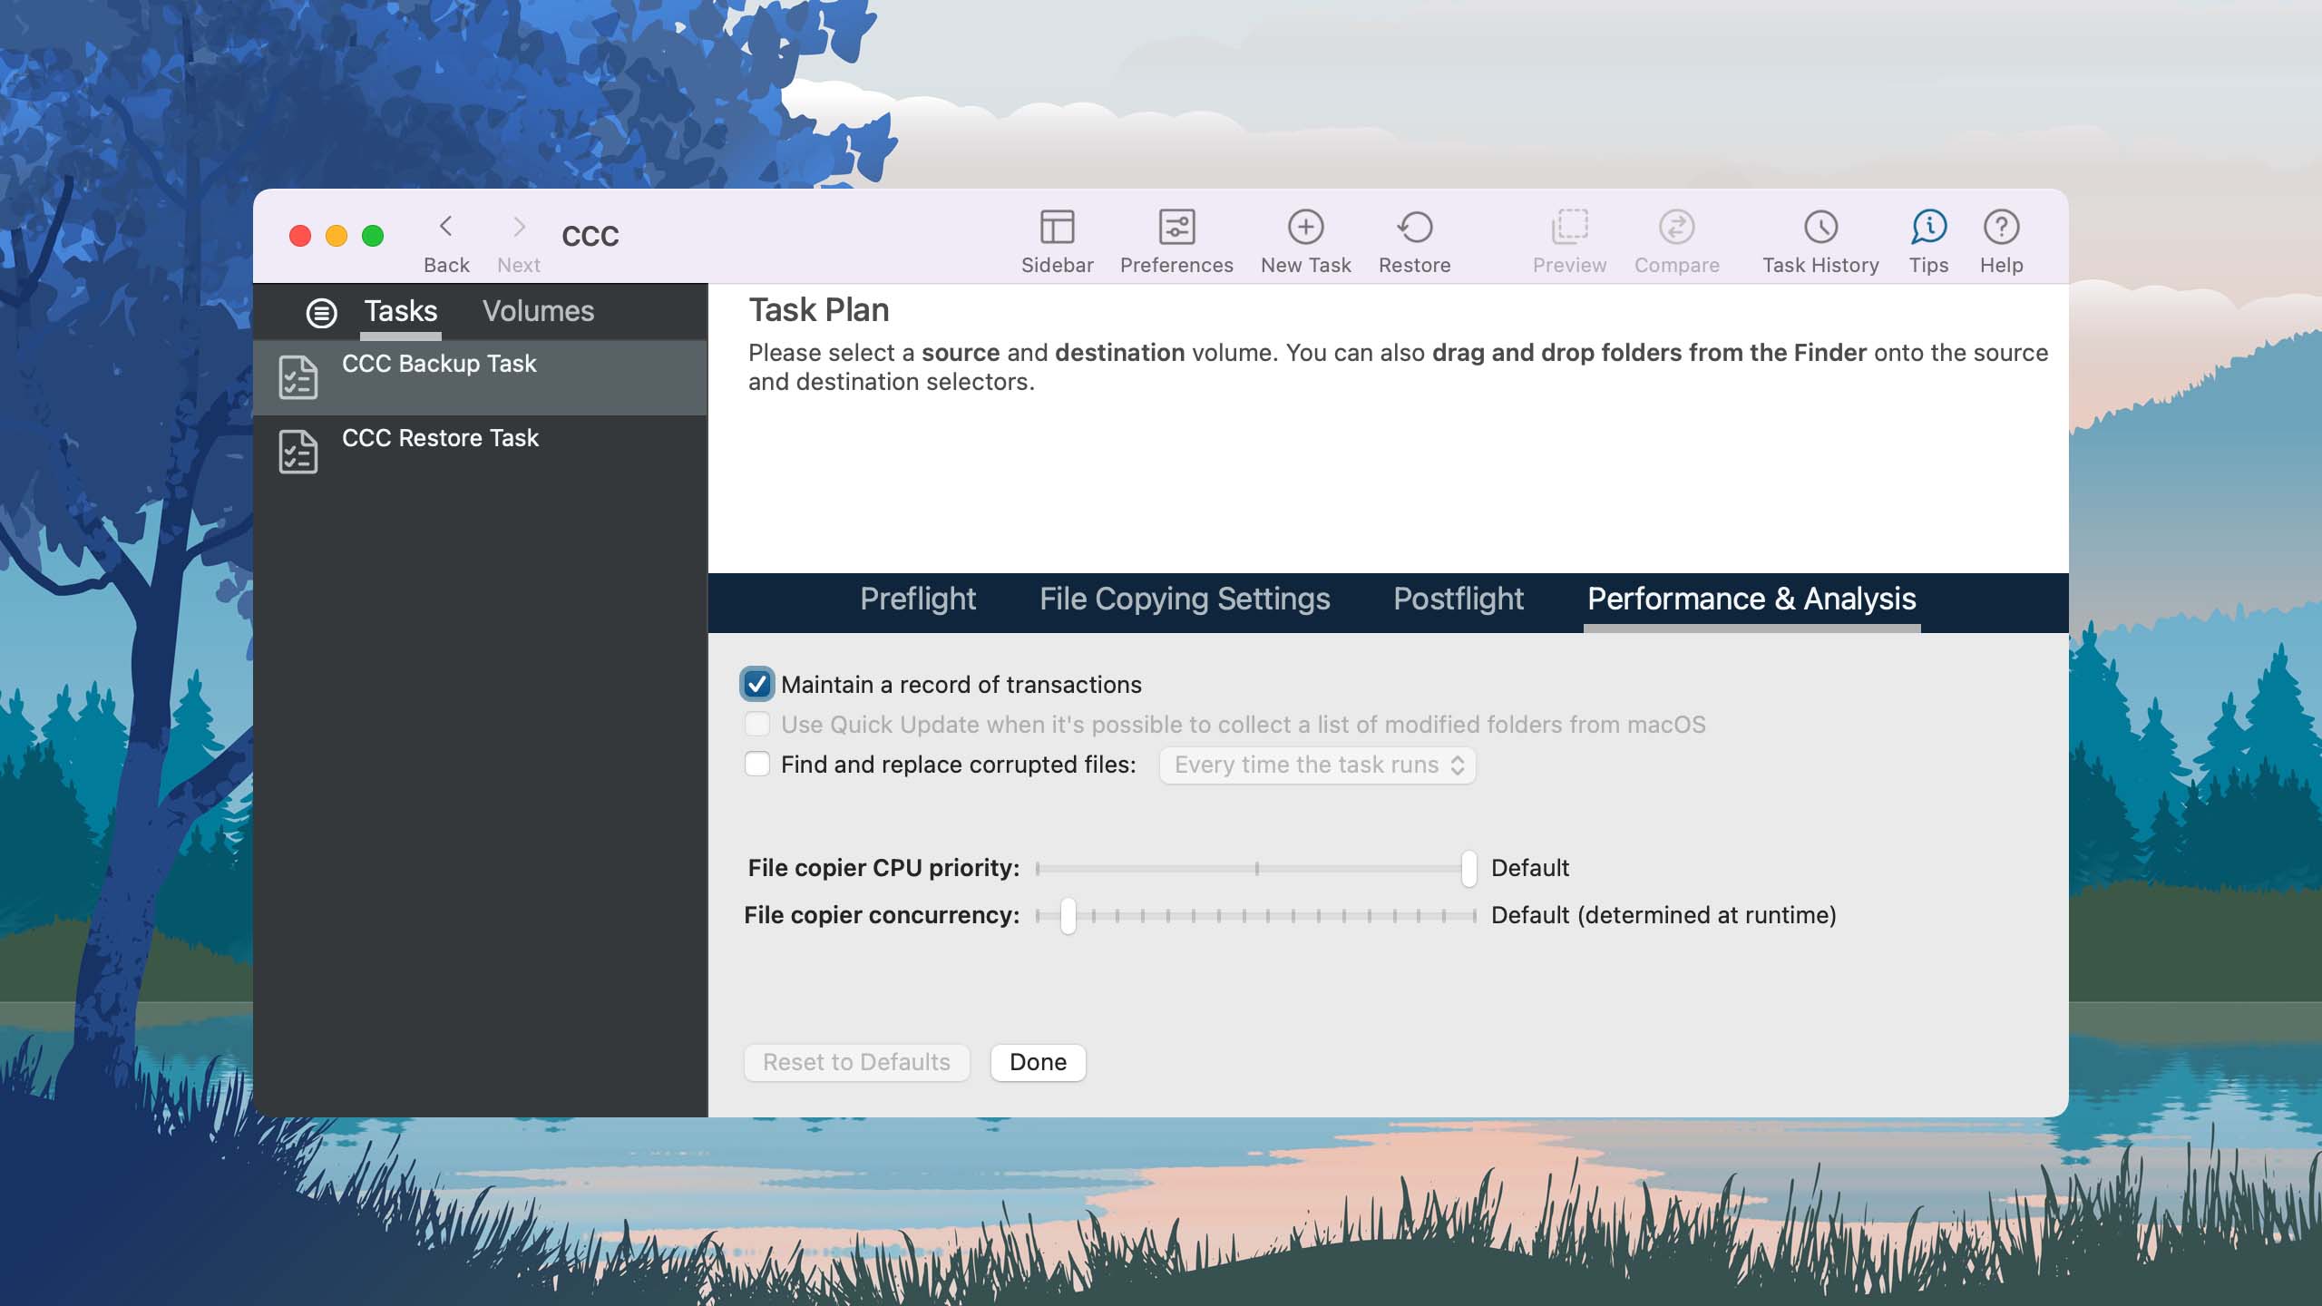Click the Default label beside CPU priority

(1529, 868)
